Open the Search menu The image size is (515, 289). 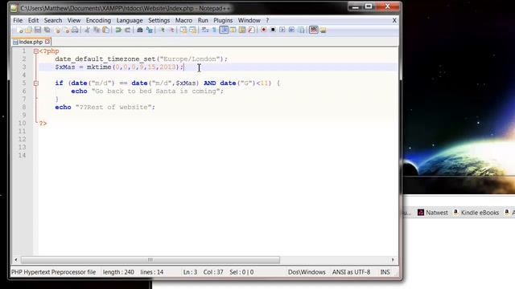click(x=53, y=20)
